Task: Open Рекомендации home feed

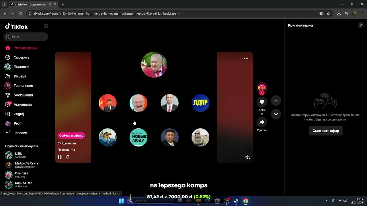Action: (26, 48)
